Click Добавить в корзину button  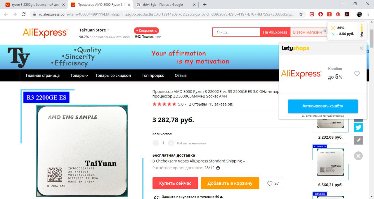pos(230,183)
